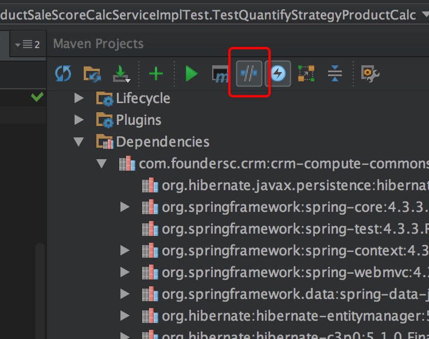The image size is (429, 339).
Task: Expand spring-context dependency arrow
Action: pos(125,250)
